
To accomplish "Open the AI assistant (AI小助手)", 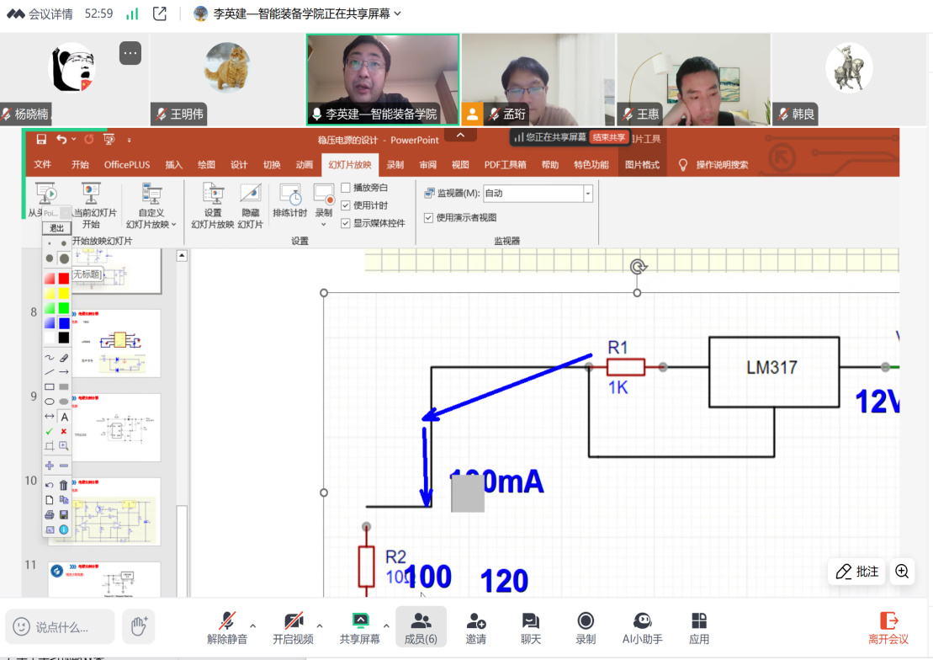I will point(642,627).
